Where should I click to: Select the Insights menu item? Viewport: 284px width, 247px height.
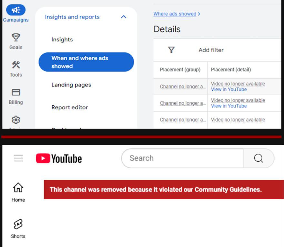point(62,39)
